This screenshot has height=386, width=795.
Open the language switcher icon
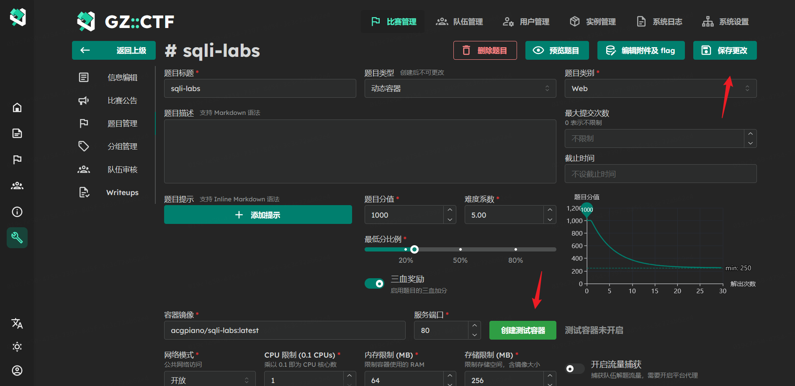pos(17,323)
